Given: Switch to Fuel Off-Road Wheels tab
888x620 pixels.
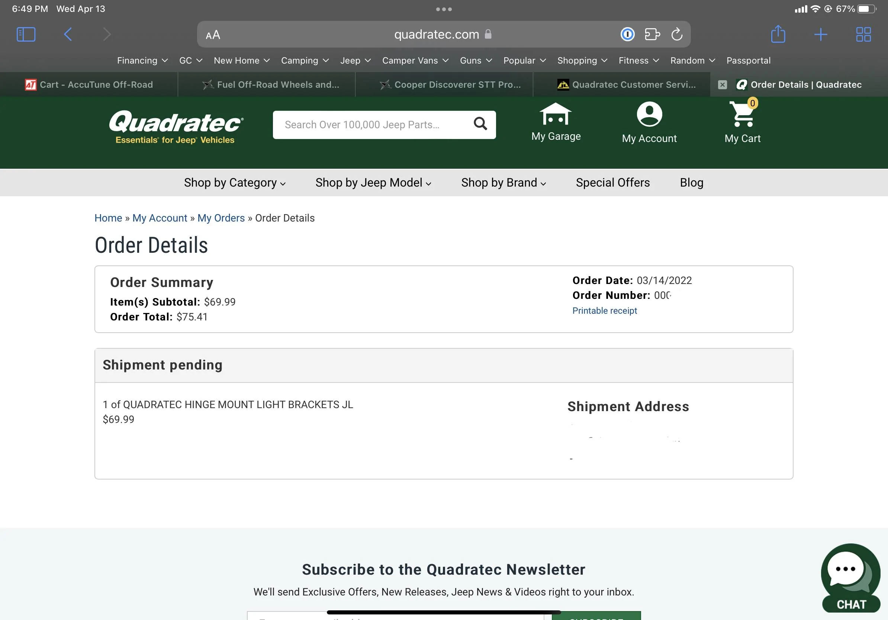Looking at the screenshot, I should click(267, 85).
